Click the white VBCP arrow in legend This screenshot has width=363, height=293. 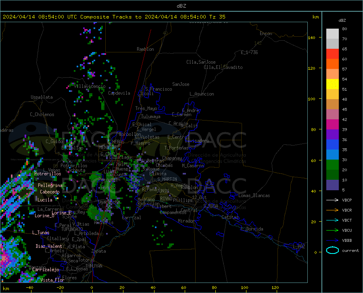[x=332, y=200]
